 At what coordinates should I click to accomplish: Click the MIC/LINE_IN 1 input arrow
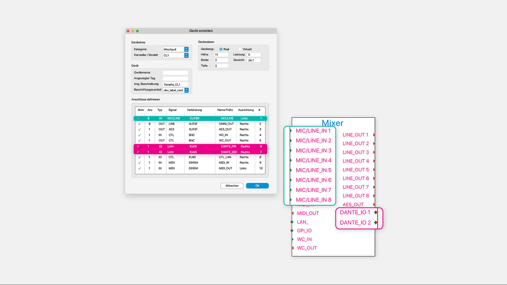click(x=291, y=131)
